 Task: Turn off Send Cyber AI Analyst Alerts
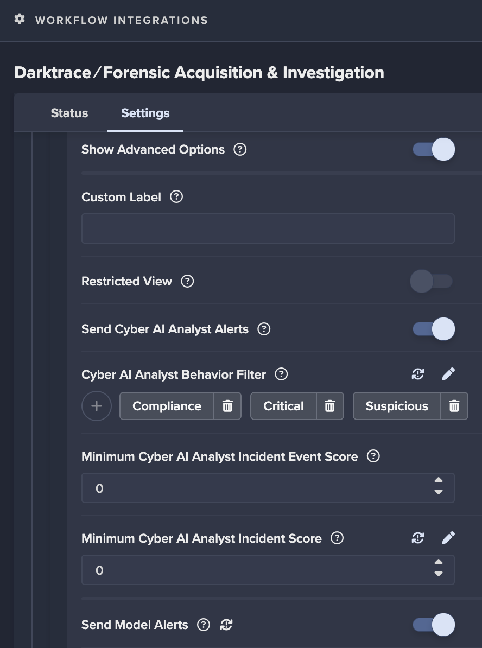(433, 329)
